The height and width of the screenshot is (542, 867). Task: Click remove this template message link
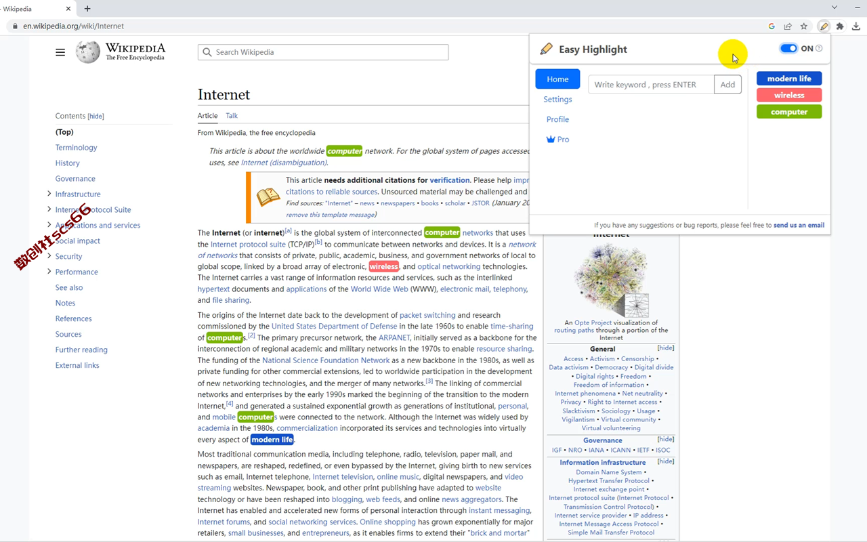pos(331,215)
